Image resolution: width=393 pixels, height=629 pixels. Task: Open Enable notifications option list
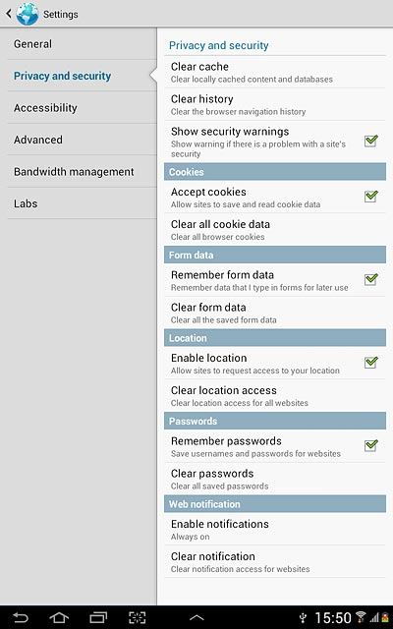pos(275,529)
